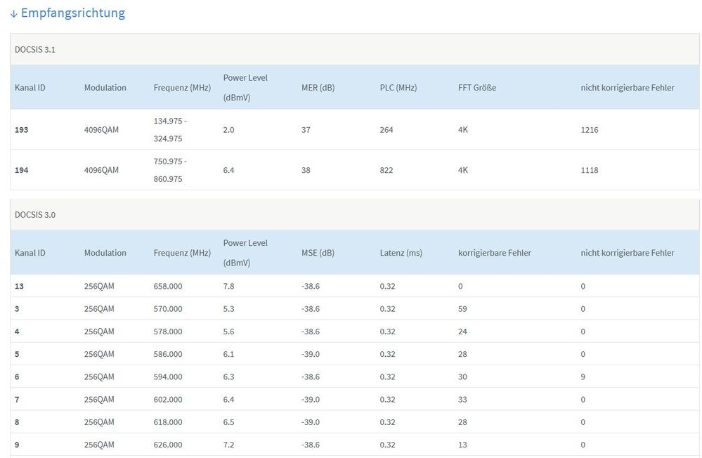Select '256QAM' modulation in the 626.000 row
The image size is (702, 458).
(99, 445)
